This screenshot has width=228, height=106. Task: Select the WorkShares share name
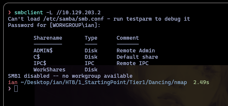(x=50, y=70)
